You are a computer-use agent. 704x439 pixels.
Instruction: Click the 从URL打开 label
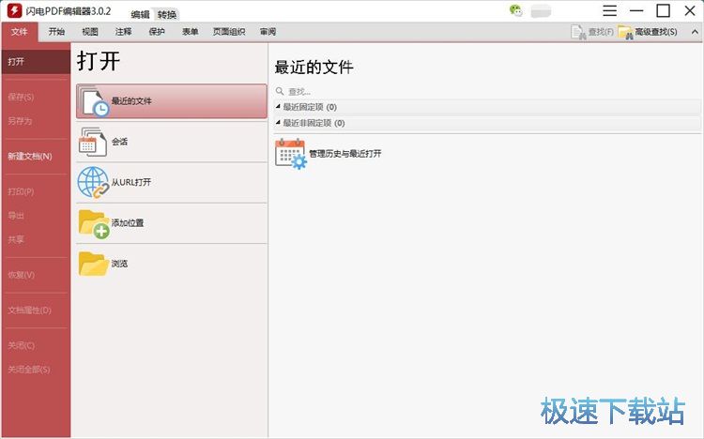[131, 182]
